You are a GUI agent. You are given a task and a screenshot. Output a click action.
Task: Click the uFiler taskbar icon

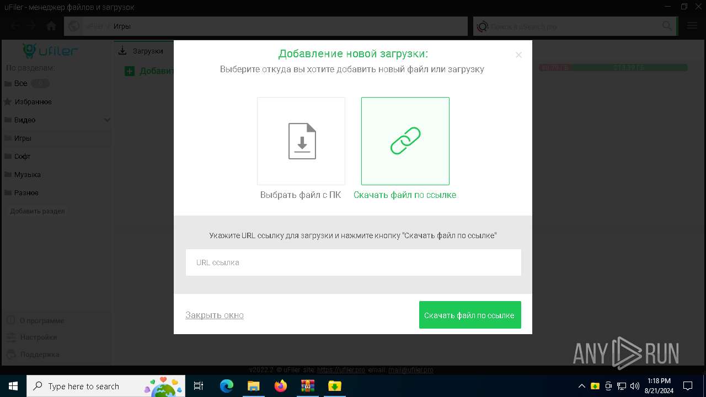point(335,386)
